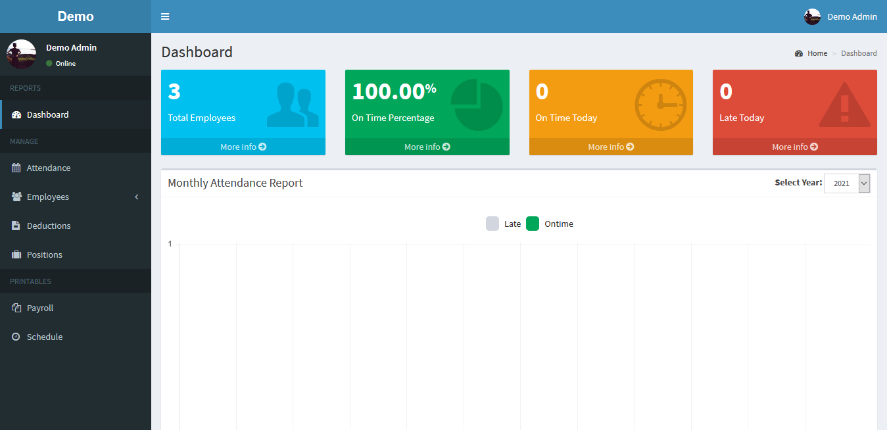This screenshot has height=430, width=887.
Task: Click the people icon on Total Employees card
Action: click(293, 105)
